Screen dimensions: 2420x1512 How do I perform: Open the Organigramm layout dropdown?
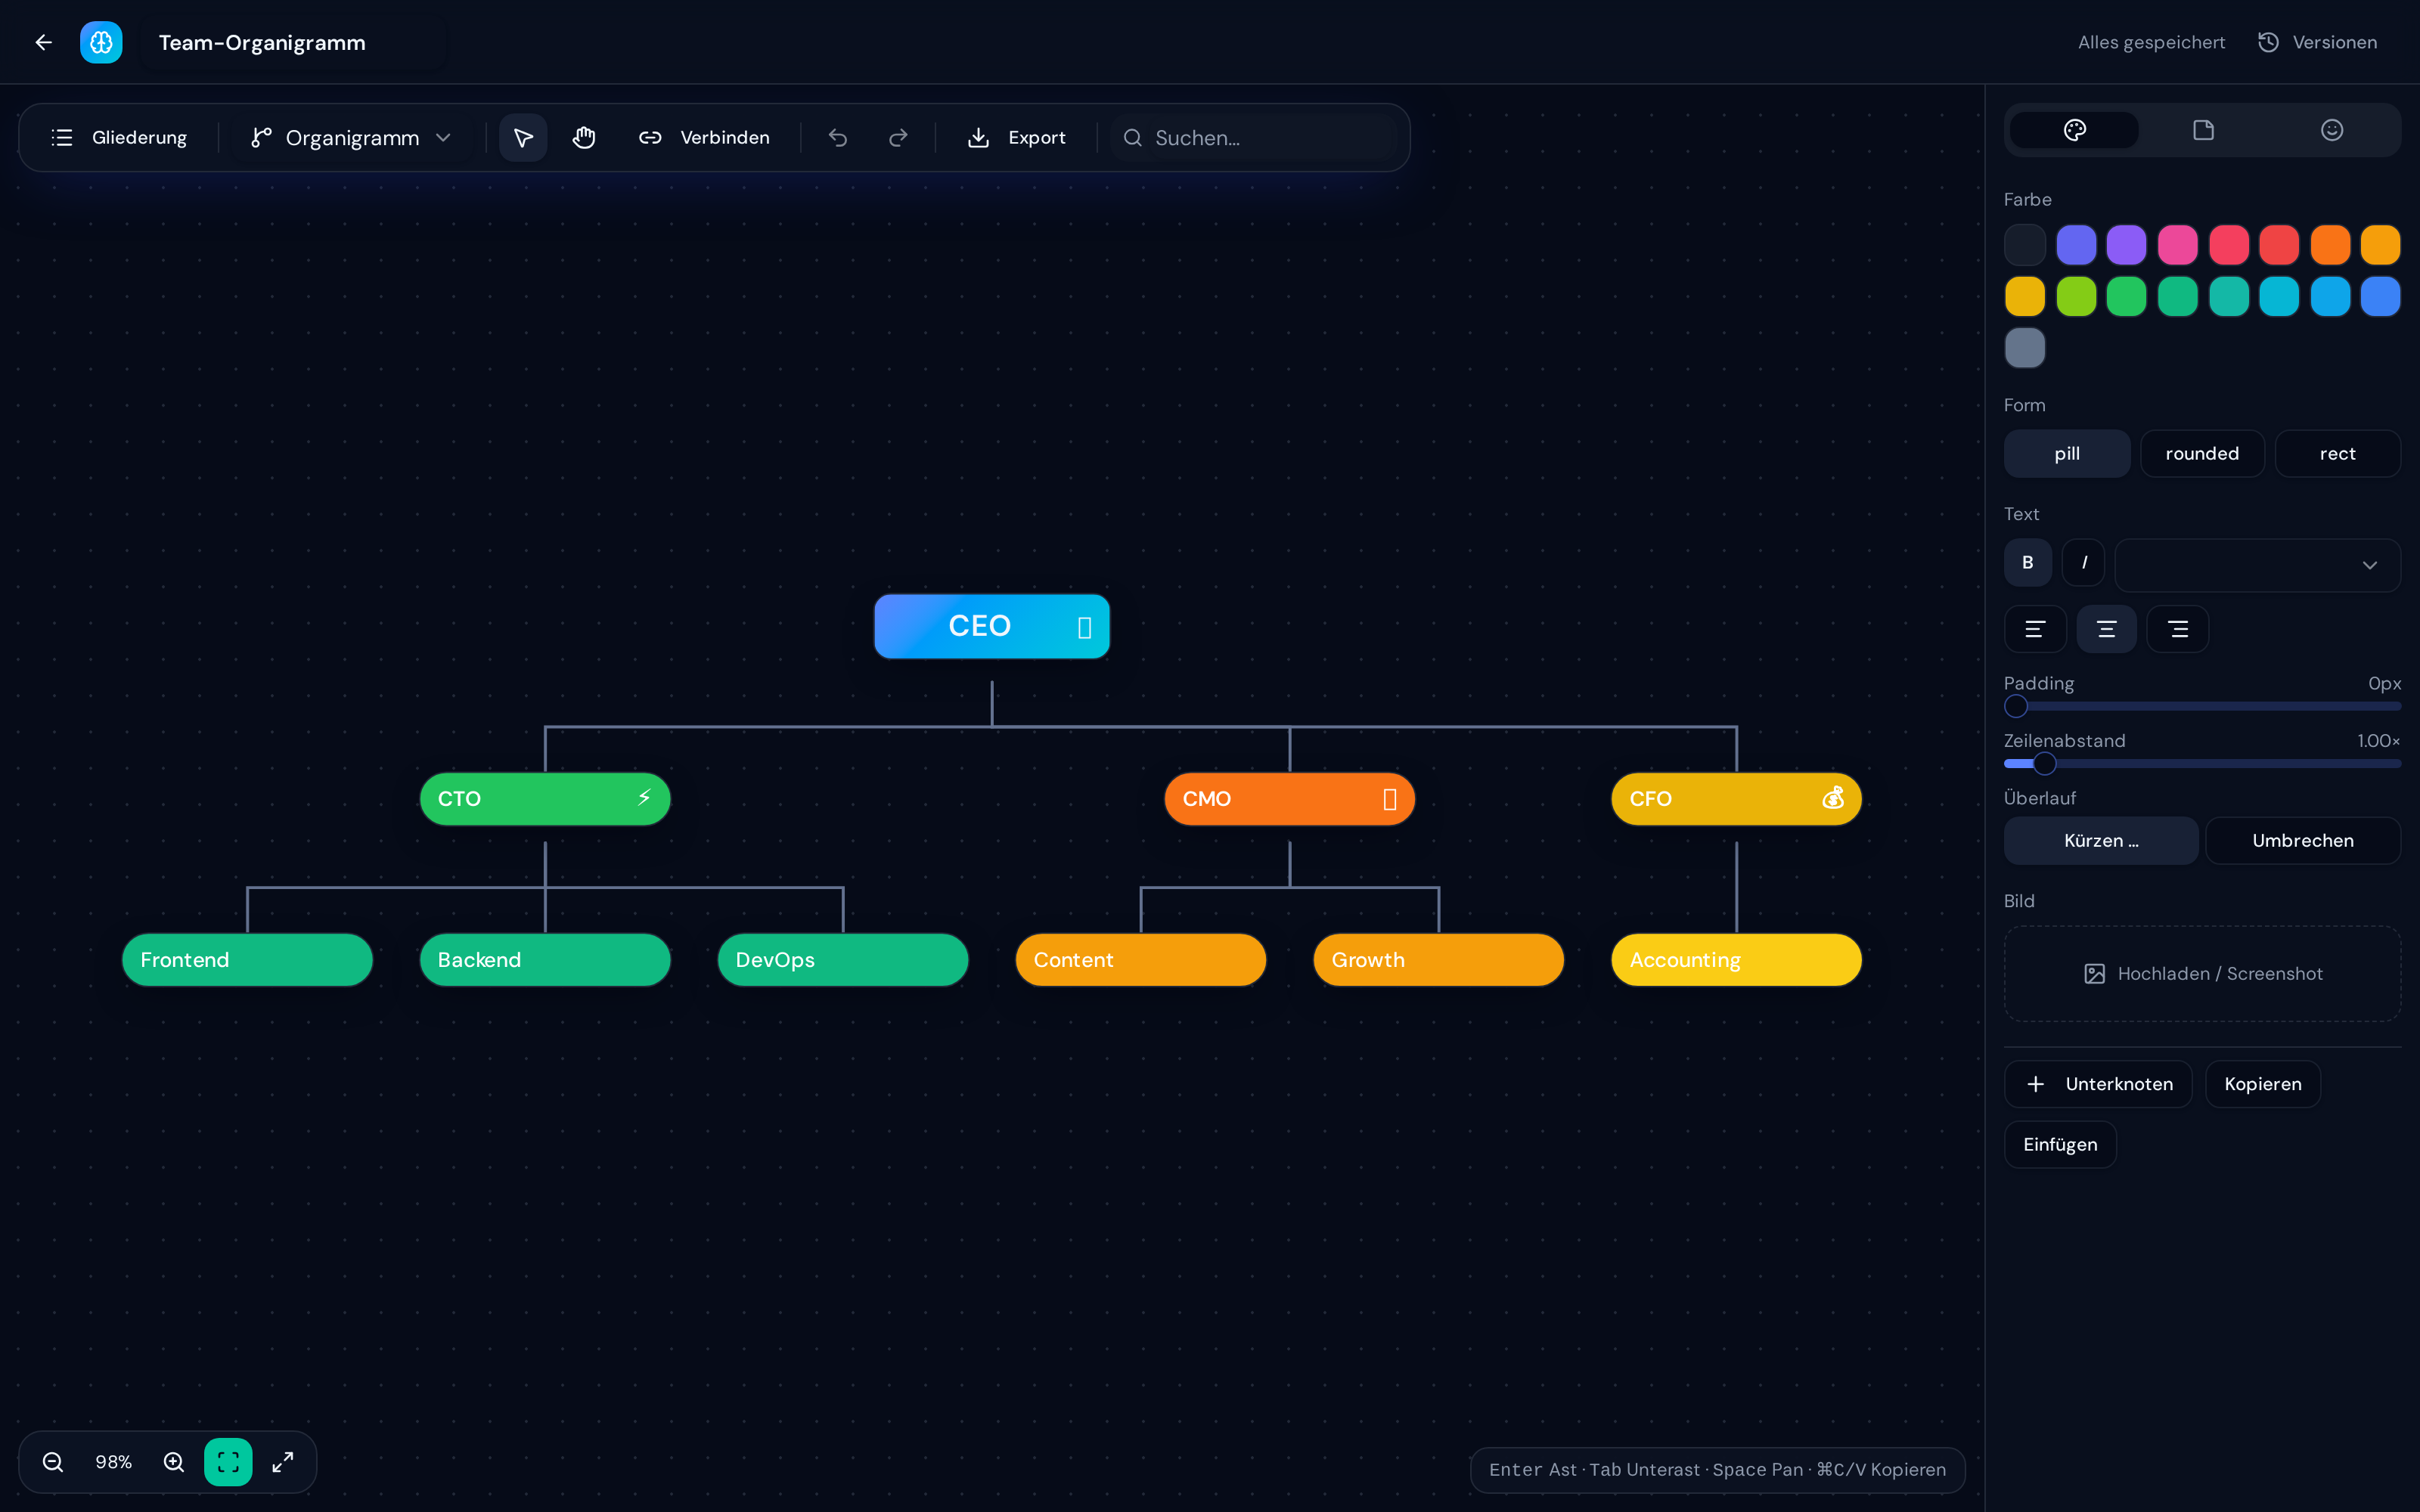tap(351, 138)
